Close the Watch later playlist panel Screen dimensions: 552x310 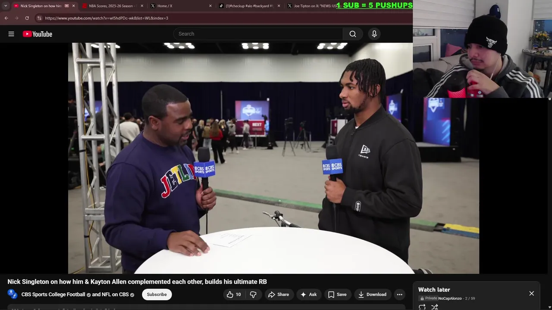pyautogui.click(x=531, y=294)
